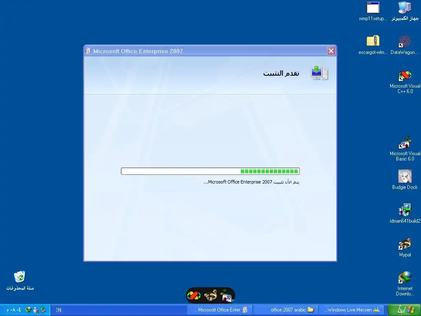
Task: Click the Mypal raccoon icon in the dock
Action: coord(210,295)
